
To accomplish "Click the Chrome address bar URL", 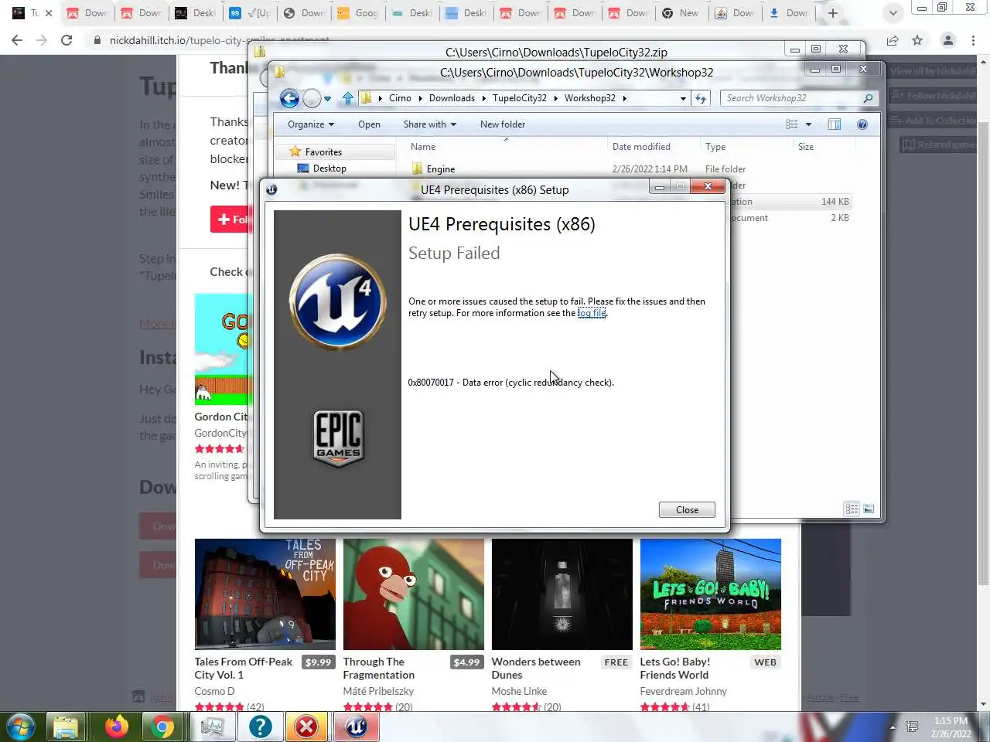I will click(x=220, y=40).
